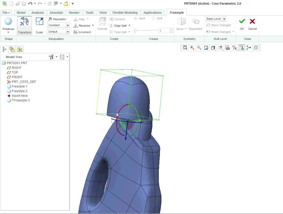Click the Reposition dragger option
Viewport: 283px width, 214px height.
click(57, 19)
